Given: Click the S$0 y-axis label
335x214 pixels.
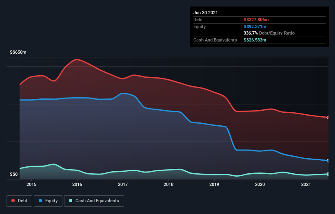Looking at the screenshot, I should (x=14, y=174).
